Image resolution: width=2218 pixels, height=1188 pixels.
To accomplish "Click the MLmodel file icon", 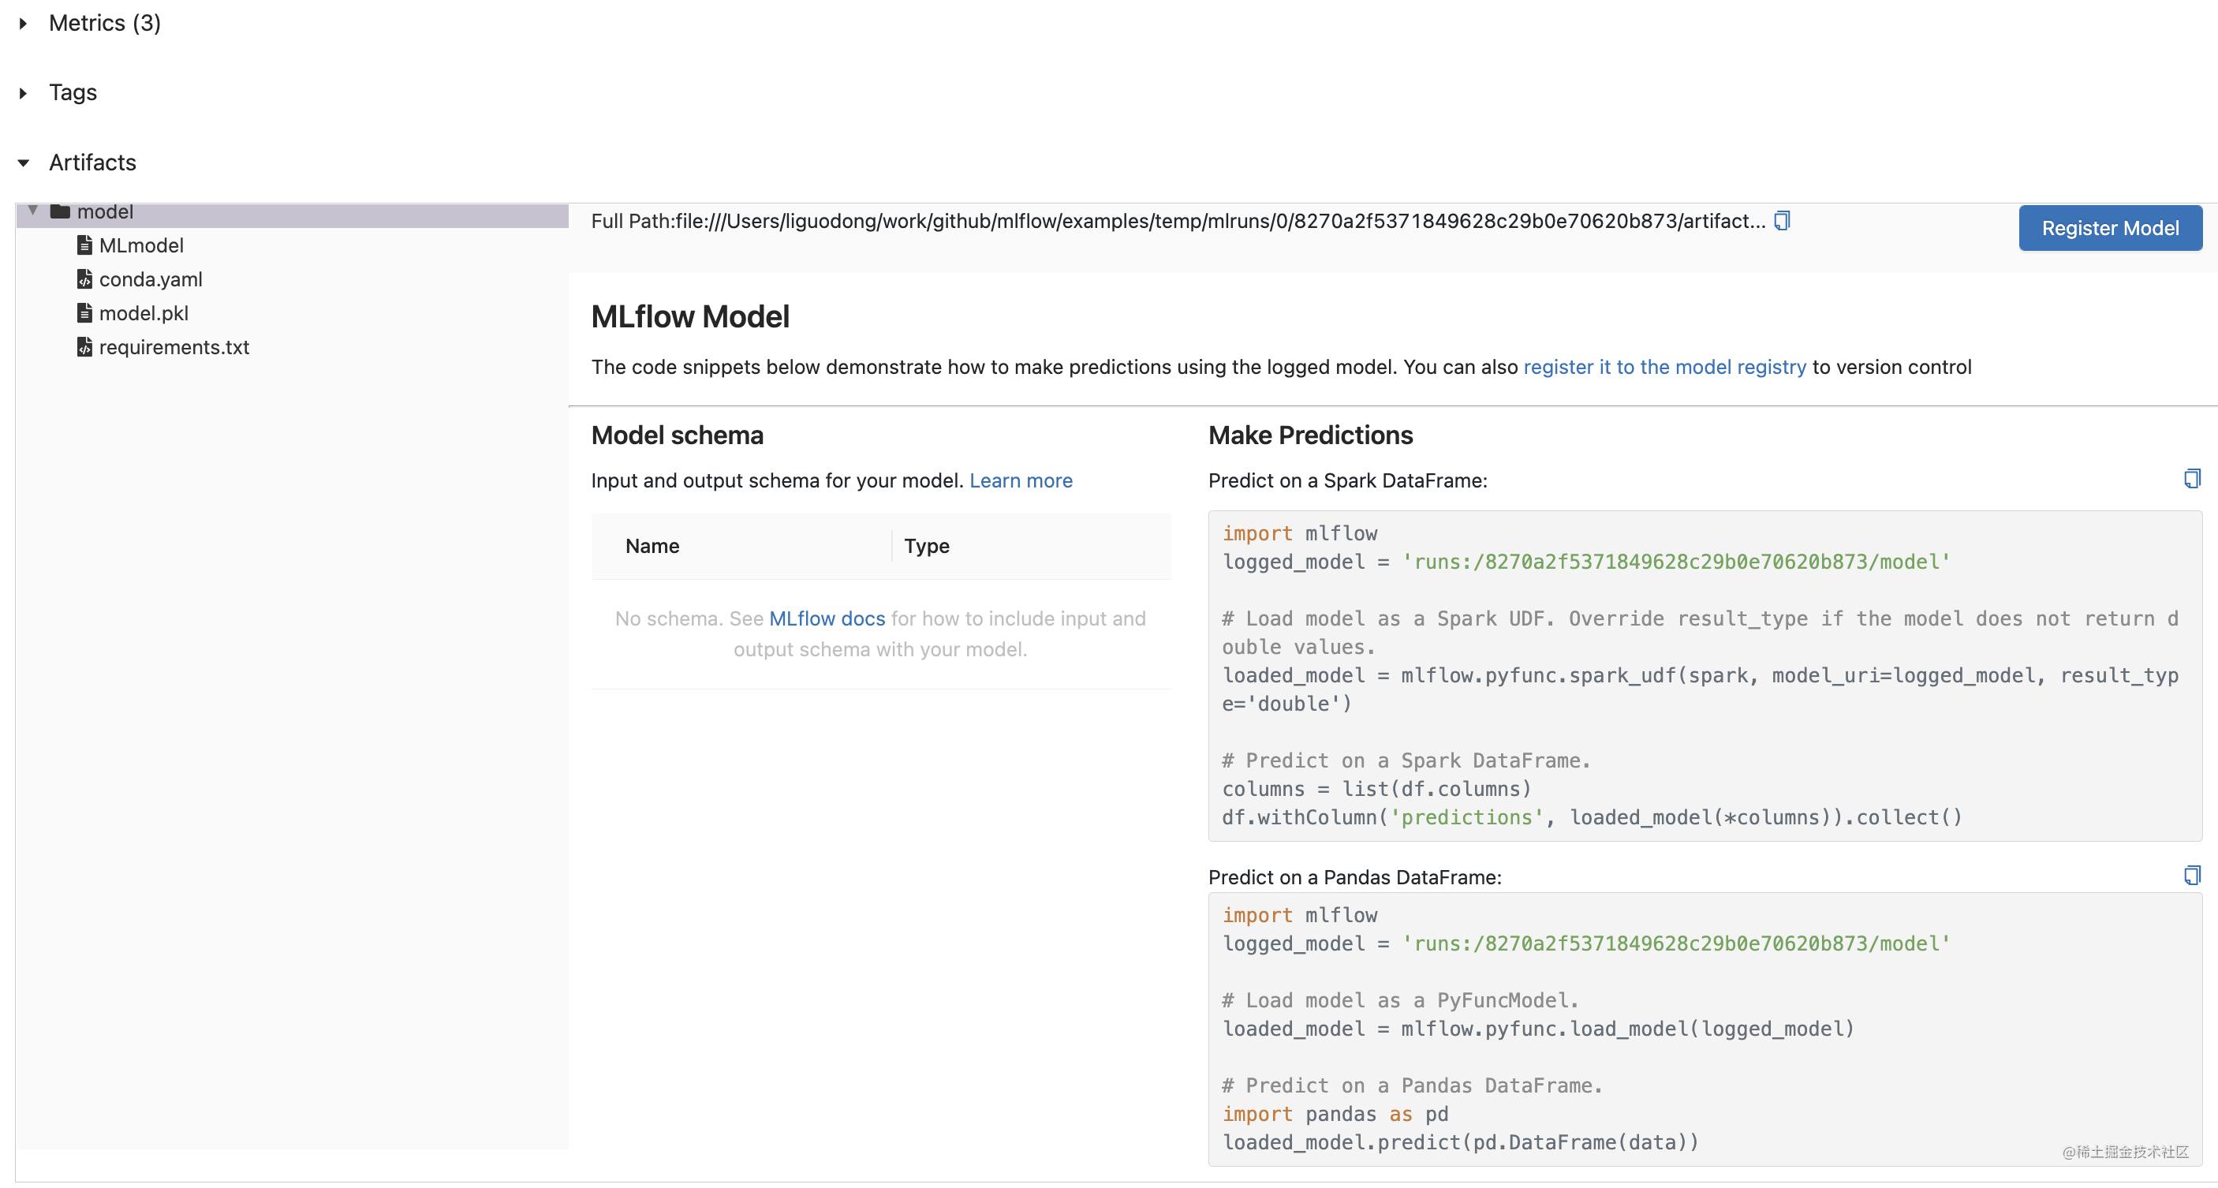I will pos(84,245).
